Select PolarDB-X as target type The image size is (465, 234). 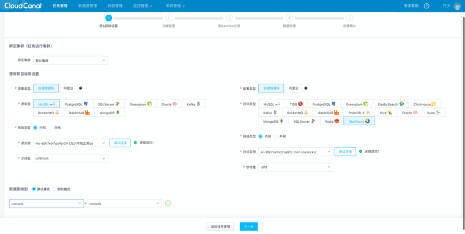pos(359,112)
